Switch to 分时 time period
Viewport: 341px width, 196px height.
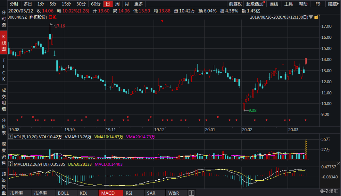(14, 4)
